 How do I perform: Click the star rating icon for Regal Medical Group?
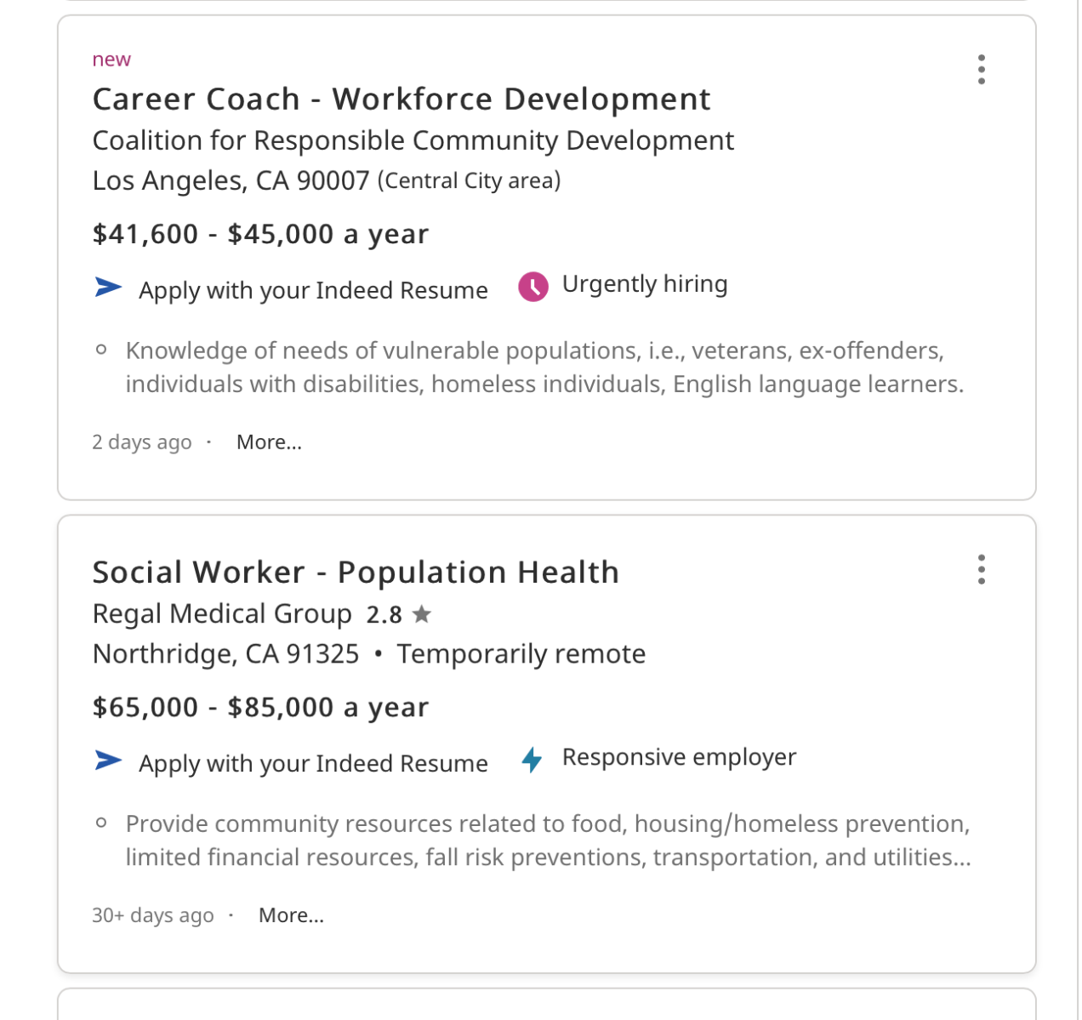[x=422, y=613]
